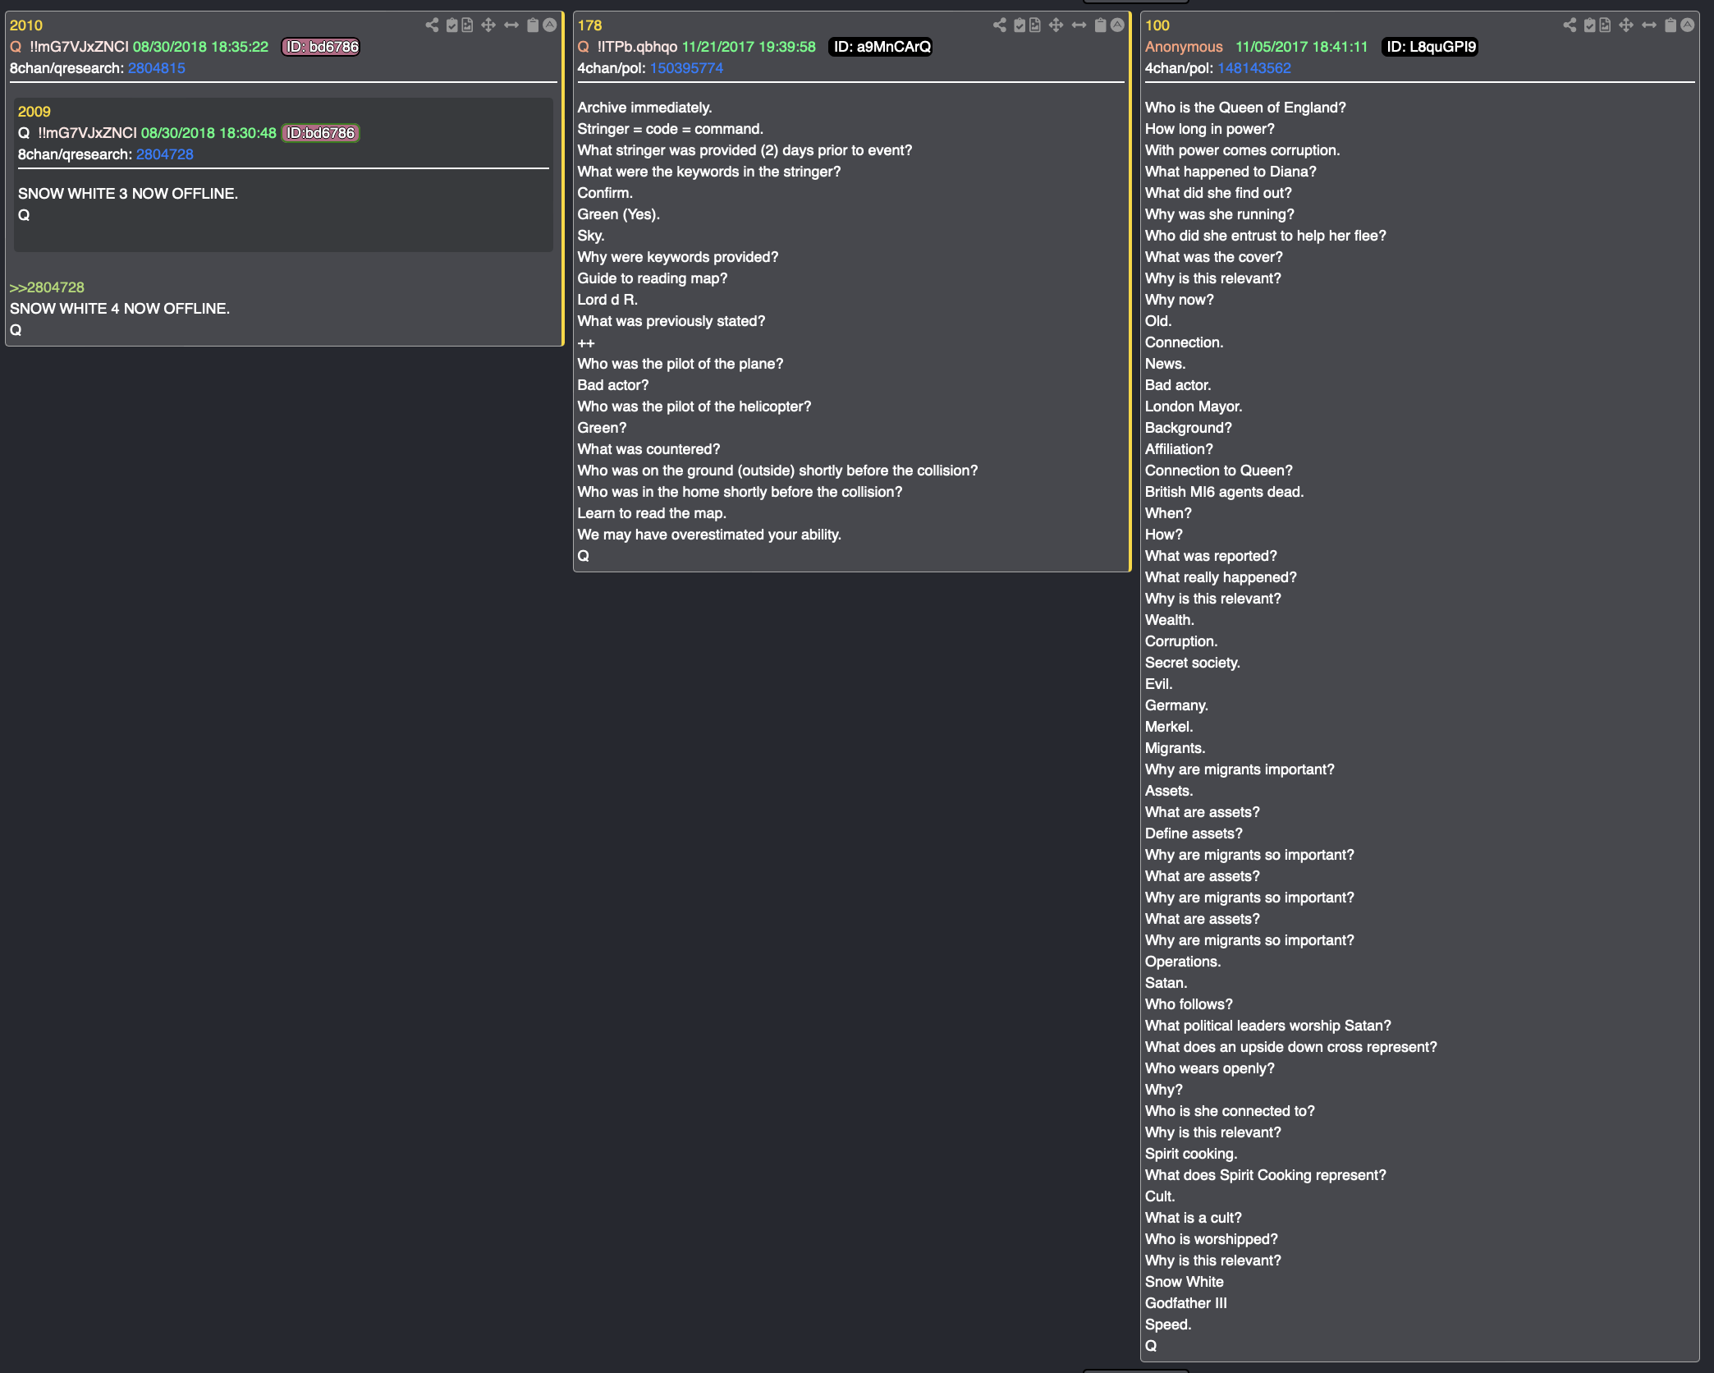Click the ID:bd6786 badge on post 2009
Screen dimensions: 1714x1373
click(320, 133)
